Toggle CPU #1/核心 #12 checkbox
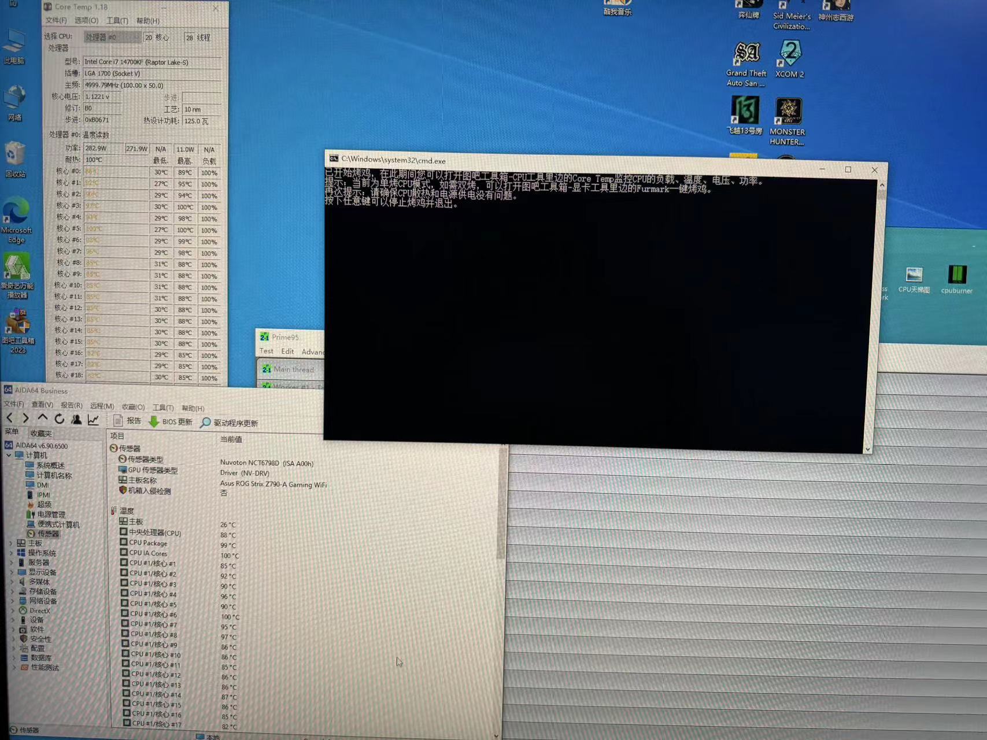Screen dimensions: 987x740 pyautogui.click(x=126, y=674)
